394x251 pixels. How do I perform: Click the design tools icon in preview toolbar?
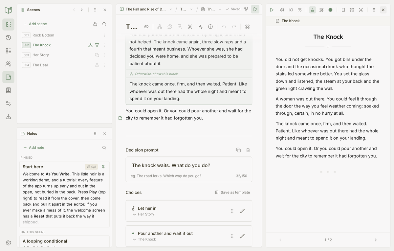click(321, 10)
